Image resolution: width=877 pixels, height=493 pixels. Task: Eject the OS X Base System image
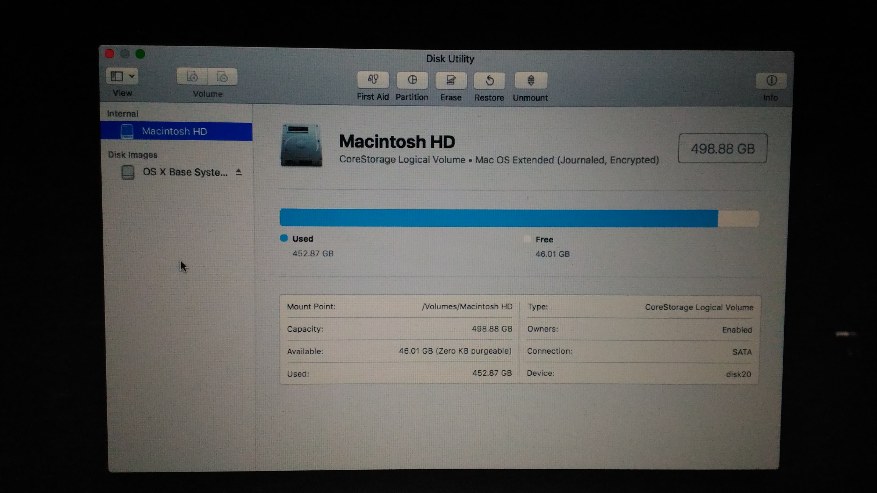[238, 172]
